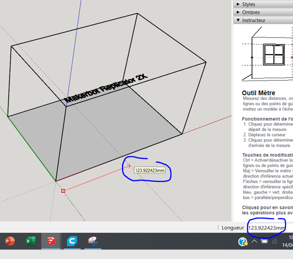Image resolution: width=293 pixels, height=259 pixels.
Task: Click the red guide point square marker
Action: (63, 191)
